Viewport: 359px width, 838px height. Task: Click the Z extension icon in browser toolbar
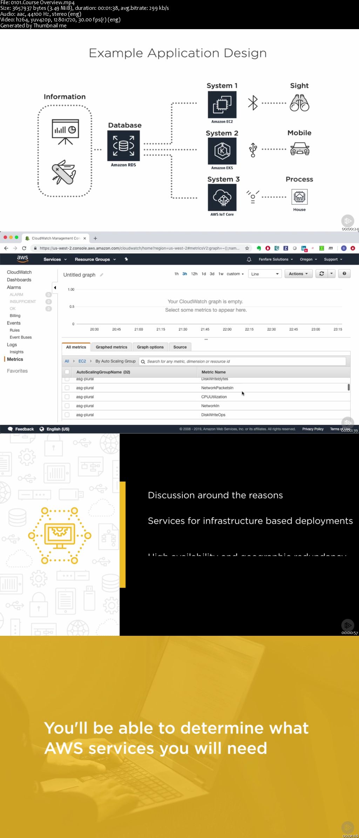click(286, 248)
